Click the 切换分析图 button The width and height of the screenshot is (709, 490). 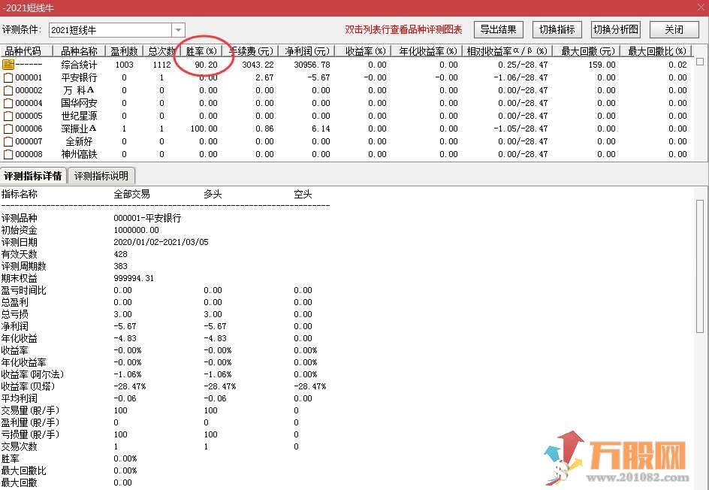616,30
